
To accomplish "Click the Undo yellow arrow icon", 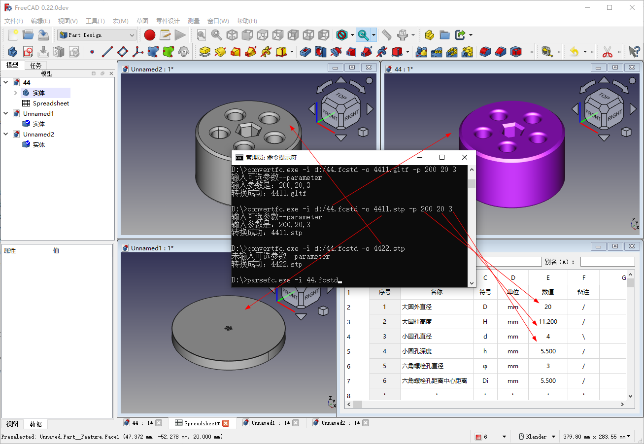I will [574, 51].
